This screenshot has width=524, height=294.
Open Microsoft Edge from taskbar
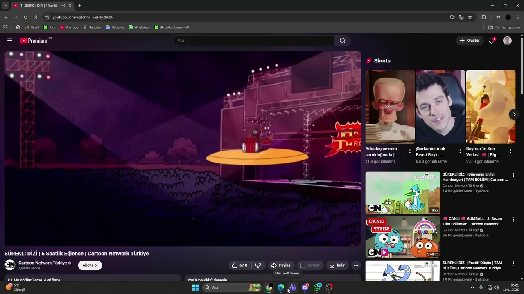pyautogui.click(x=281, y=287)
